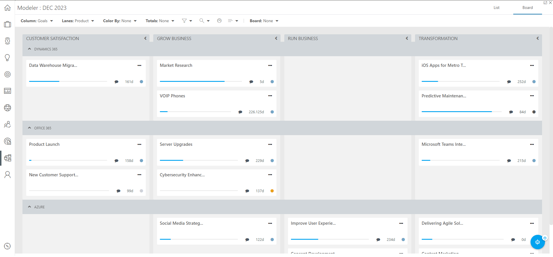Image resolution: width=553 pixels, height=257 pixels.
Task: Collapse the OFFICE 365 lane
Action: tap(29, 128)
